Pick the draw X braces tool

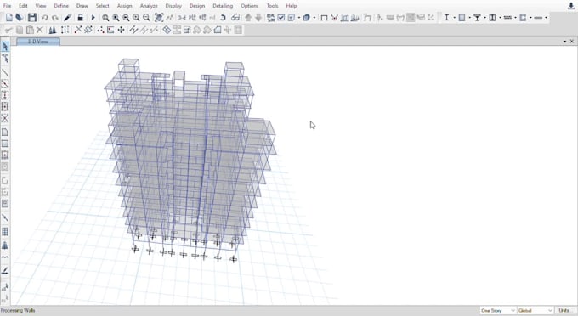pos(5,118)
